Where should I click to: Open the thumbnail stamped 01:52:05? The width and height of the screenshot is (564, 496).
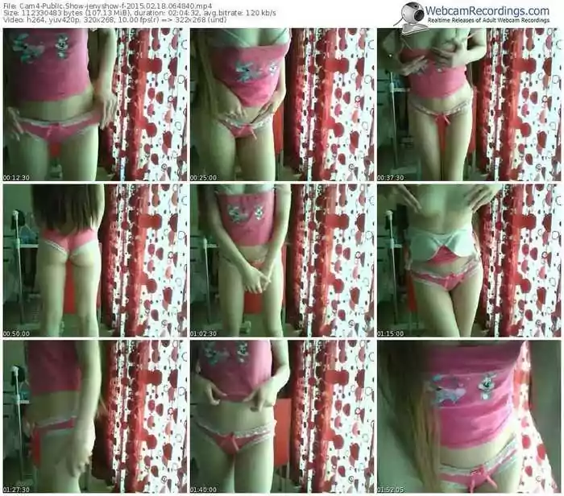click(x=469, y=416)
